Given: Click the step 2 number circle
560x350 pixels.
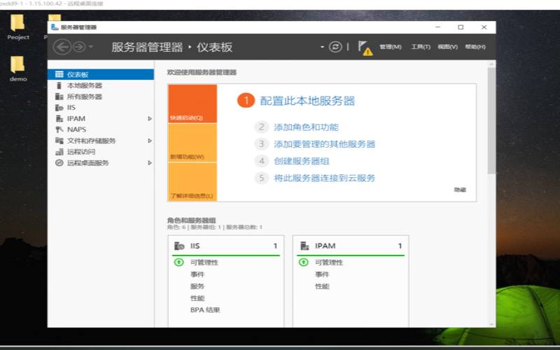Looking at the screenshot, I should (x=261, y=127).
